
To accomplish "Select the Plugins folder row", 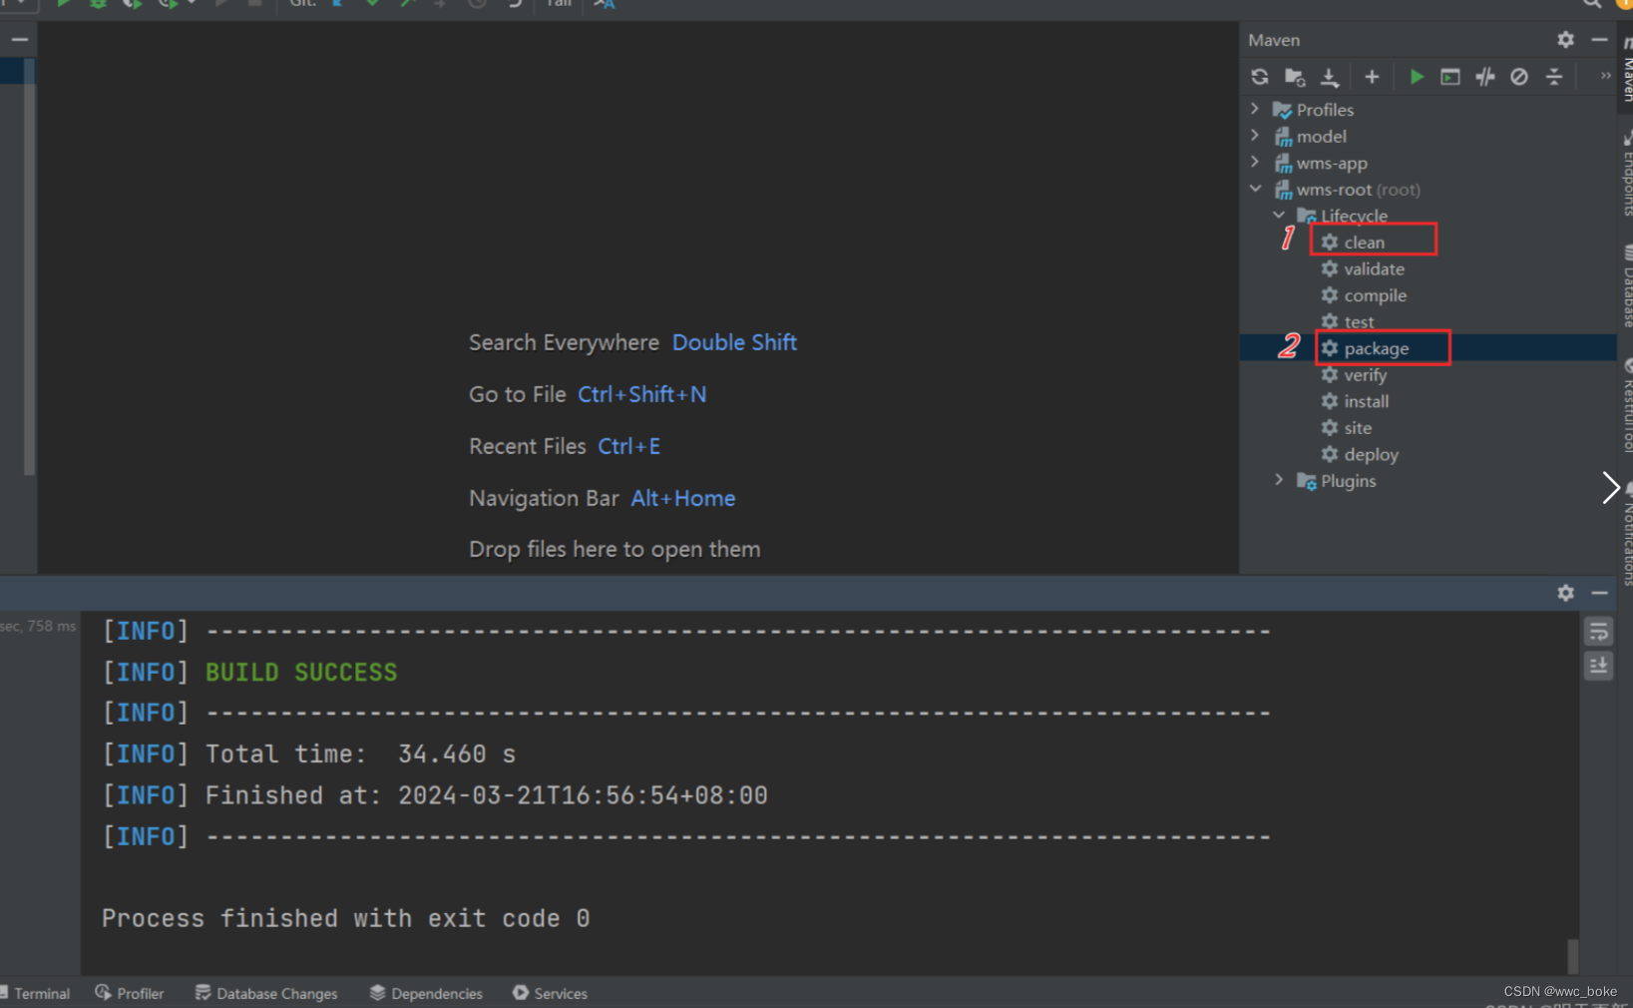I will pos(1428,481).
